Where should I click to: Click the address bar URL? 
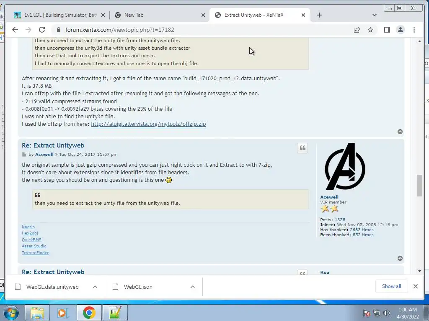119,30
